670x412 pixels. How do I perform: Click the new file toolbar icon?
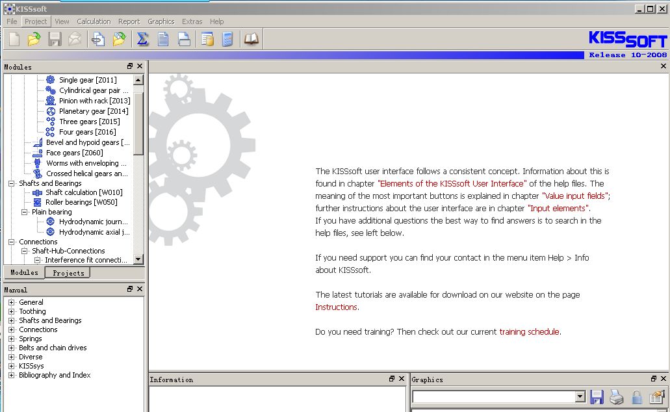(x=14, y=40)
